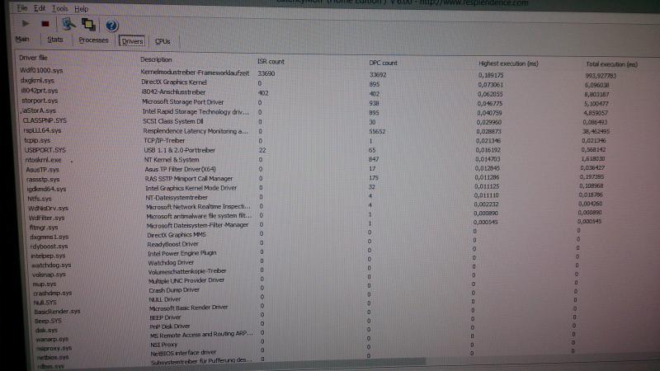Click the magnifier refresh toolbar icon

click(68, 24)
